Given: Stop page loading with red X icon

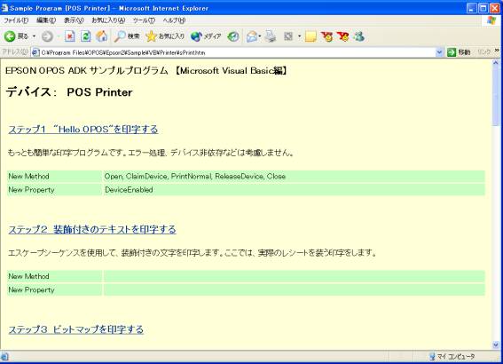Looking at the screenshot, I should tap(69, 36).
